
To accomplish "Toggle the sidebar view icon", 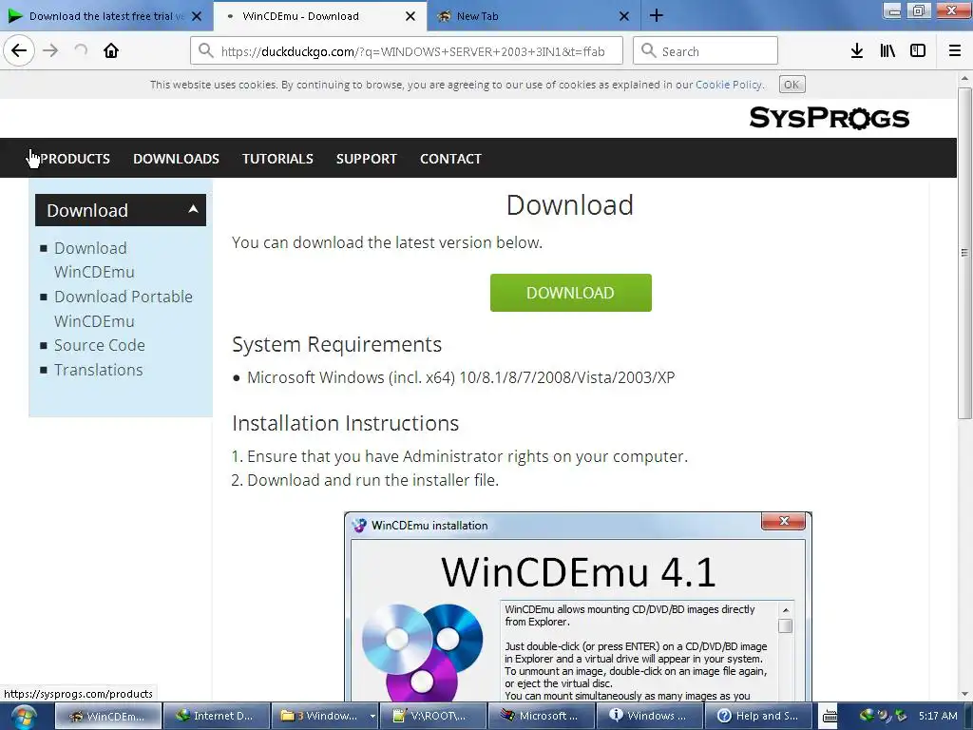I will [918, 51].
